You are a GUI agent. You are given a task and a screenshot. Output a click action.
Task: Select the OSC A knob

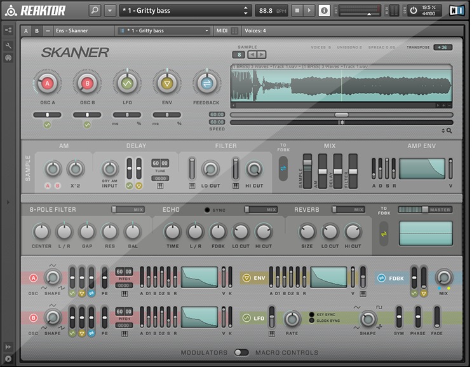(47, 83)
